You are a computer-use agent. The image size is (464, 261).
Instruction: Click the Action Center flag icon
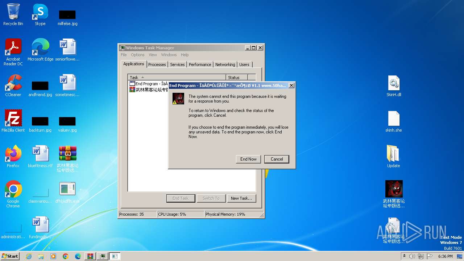tap(429, 256)
